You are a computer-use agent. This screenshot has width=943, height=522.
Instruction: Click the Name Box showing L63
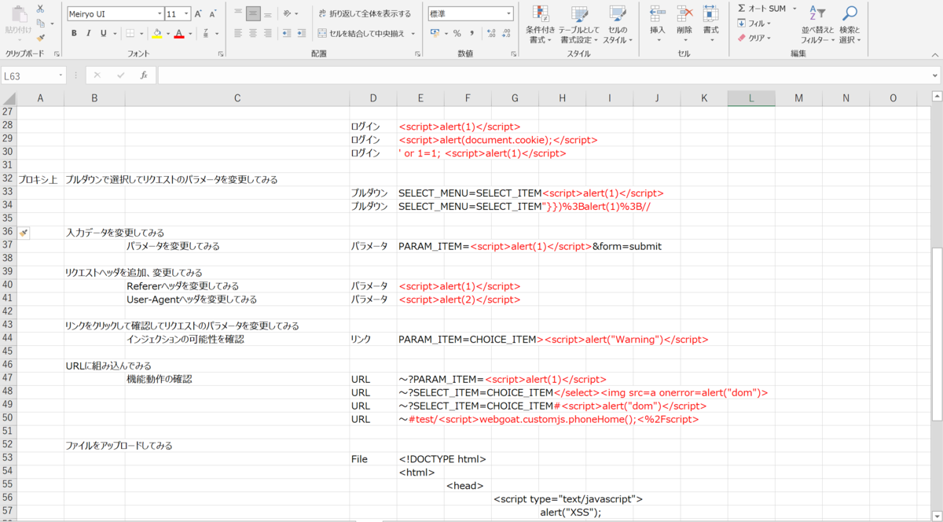point(34,75)
